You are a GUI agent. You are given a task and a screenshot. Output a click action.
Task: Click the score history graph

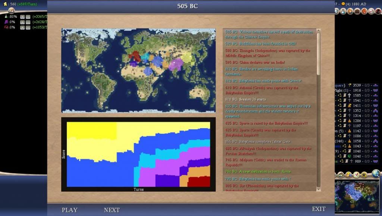[x=138, y=154]
